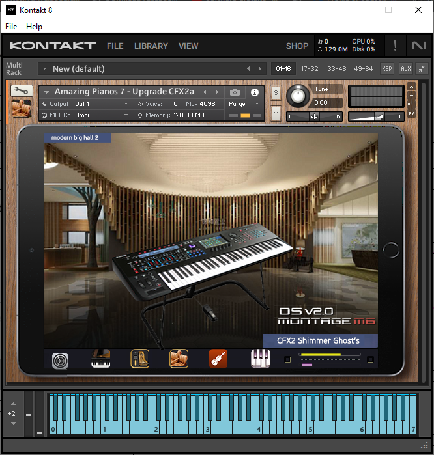Switch to rack page 01-16

(283, 69)
